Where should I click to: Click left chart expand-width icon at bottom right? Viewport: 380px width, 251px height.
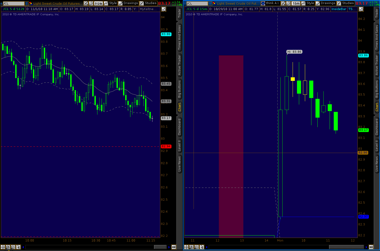(x=174, y=247)
